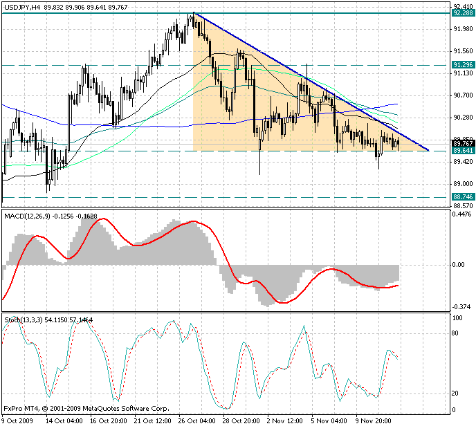Click the 9 Oct 2009 date label

click(17, 421)
